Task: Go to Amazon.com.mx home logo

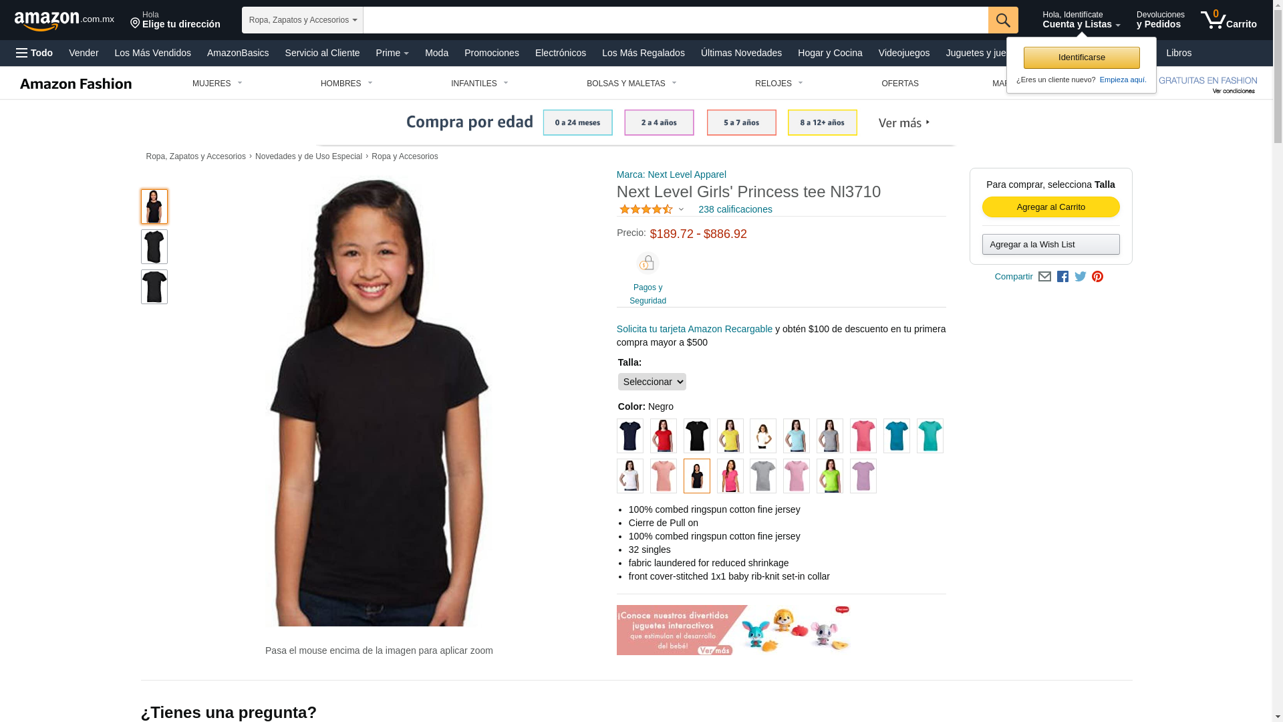Action: (x=64, y=21)
